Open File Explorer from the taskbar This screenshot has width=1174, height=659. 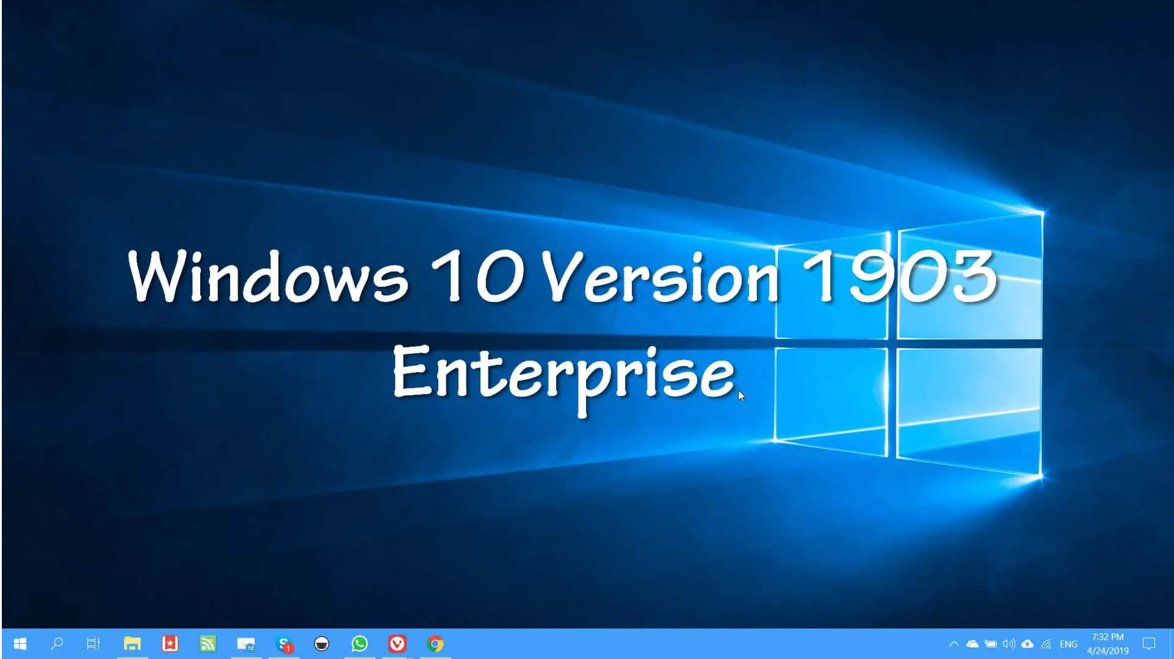point(132,644)
